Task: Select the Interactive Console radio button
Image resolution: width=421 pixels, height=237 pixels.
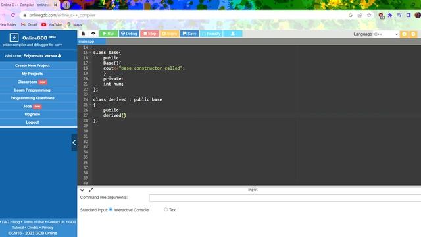Action: click(x=111, y=209)
